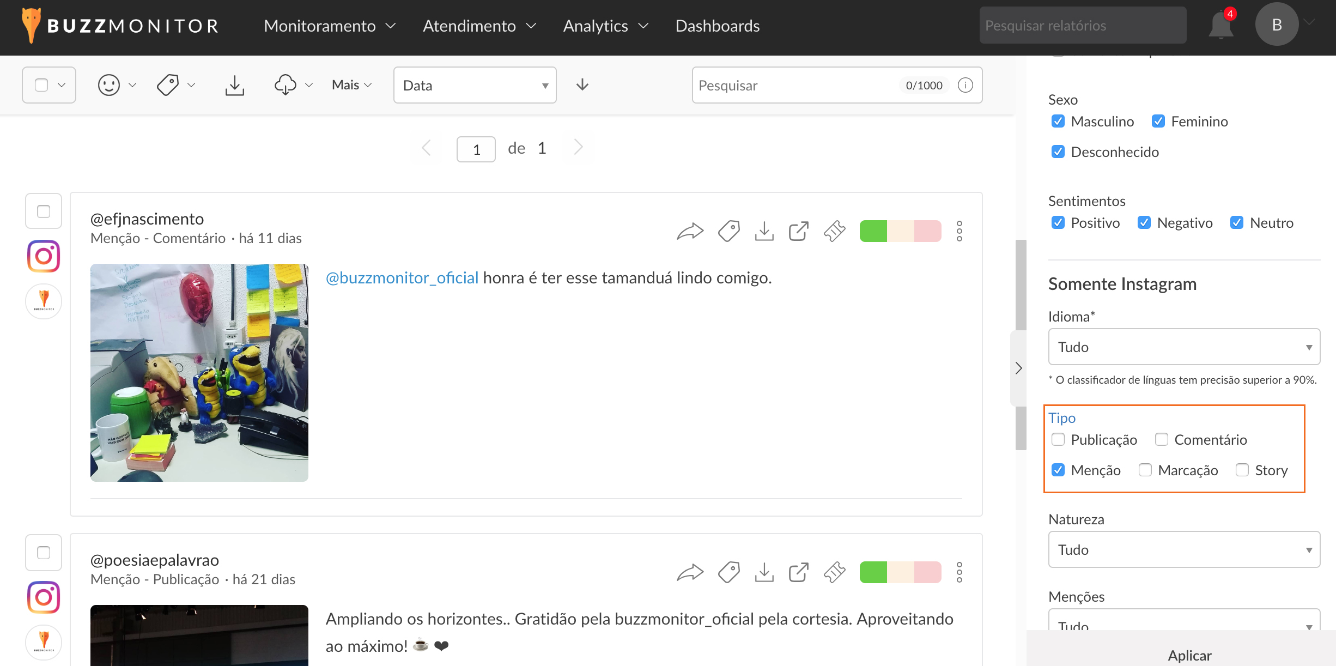
Task: Check the Comentário type checkbox
Action: click(x=1162, y=440)
